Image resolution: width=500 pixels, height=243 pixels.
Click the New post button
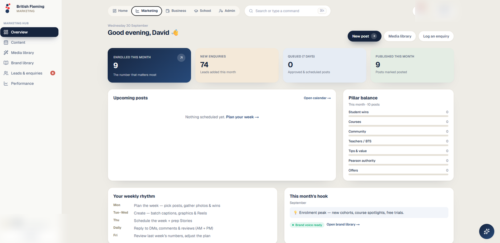(364, 36)
